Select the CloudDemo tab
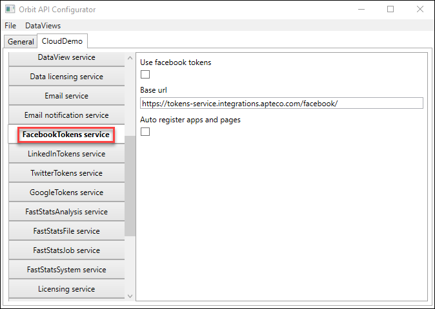Viewport: 435px width, 309px height. point(62,41)
